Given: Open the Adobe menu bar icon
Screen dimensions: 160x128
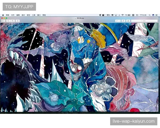Looking at the screenshot, I should (108, 15).
